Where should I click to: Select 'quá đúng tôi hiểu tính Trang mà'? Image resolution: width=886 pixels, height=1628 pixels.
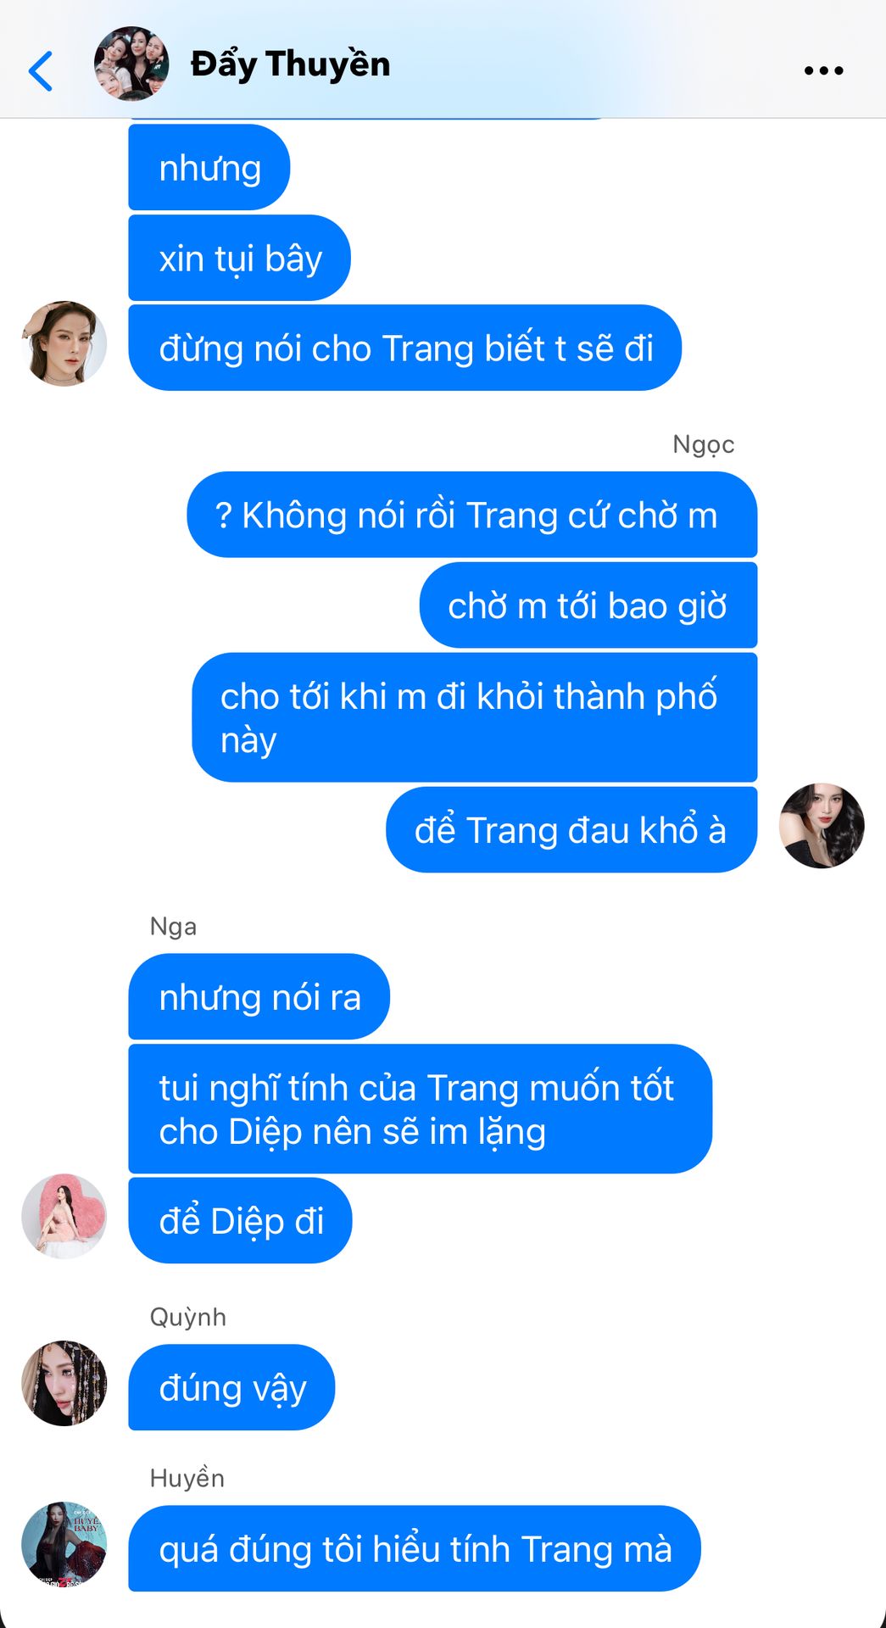point(415,1548)
